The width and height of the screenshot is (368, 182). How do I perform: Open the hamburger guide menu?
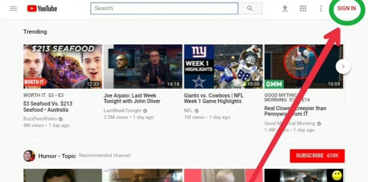(x=13, y=9)
